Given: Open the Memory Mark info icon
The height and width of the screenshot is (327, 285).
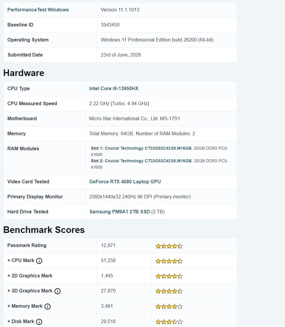Looking at the screenshot, I should 48,306.
